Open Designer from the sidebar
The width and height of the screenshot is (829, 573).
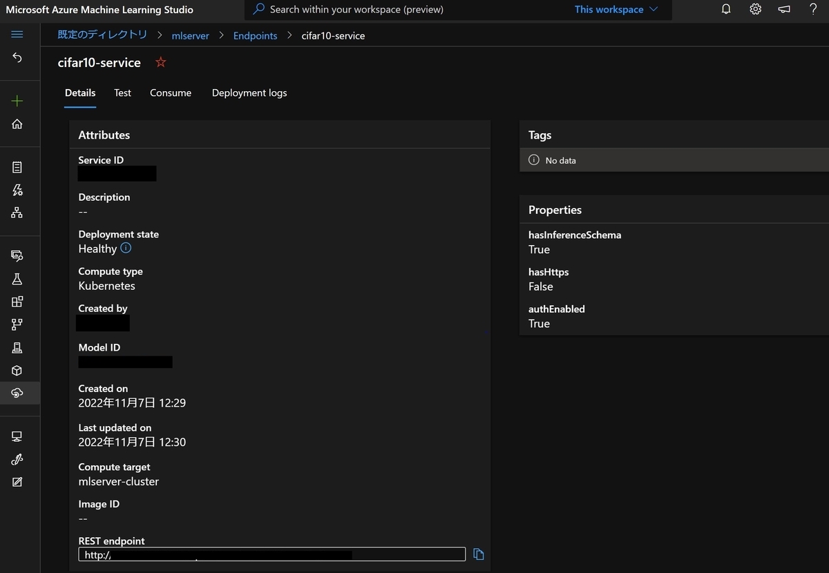pos(17,213)
